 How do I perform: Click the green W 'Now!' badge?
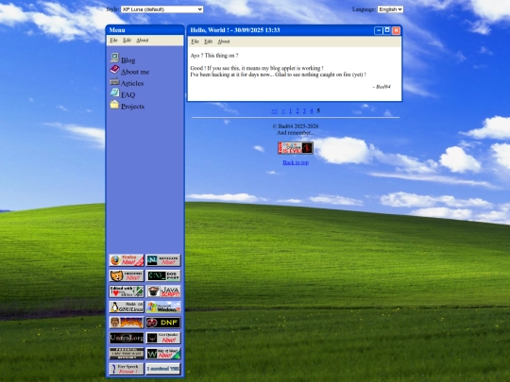pyautogui.click(x=163, y=354)
